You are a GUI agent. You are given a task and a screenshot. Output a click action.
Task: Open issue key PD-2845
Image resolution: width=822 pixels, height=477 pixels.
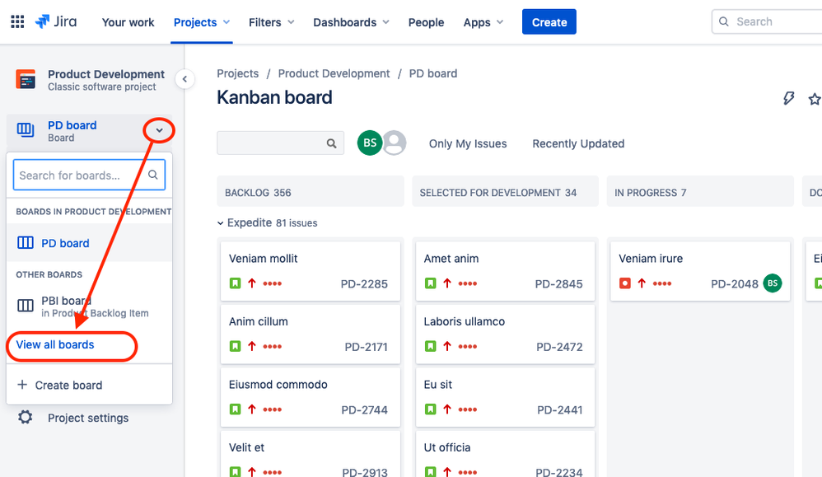point(558,284)
